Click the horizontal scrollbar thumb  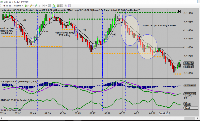coord(189,118)
